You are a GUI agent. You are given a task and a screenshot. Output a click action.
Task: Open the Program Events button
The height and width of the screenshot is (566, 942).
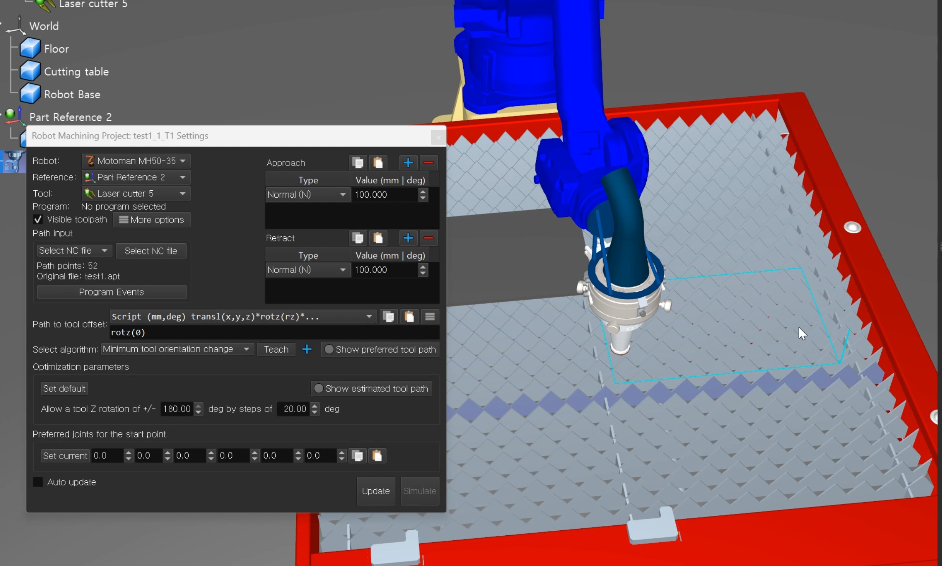(111, 292)
